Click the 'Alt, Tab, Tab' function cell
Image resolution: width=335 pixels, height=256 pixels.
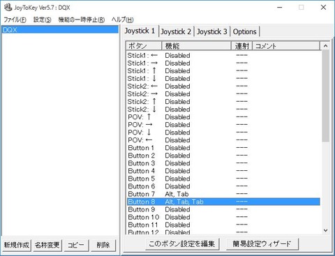pos(184,202)
